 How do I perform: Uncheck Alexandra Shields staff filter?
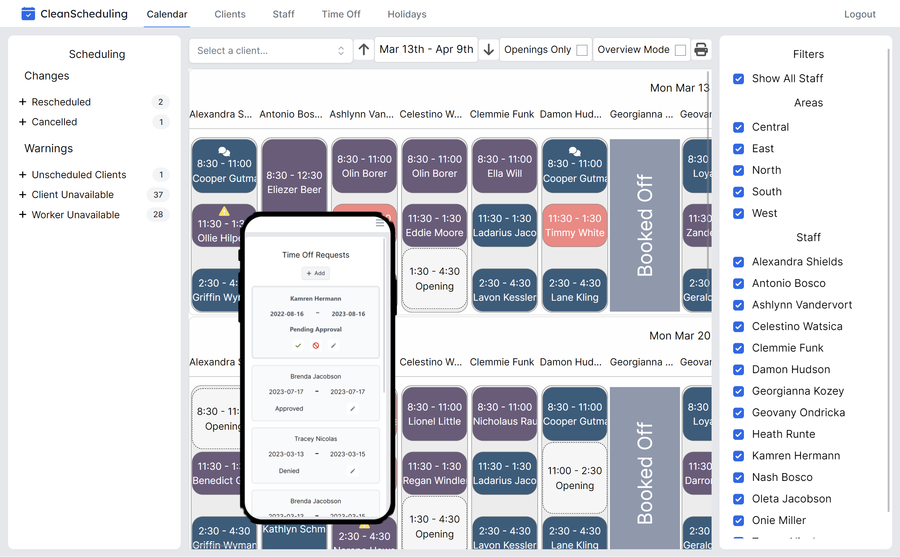coord(738,262)
